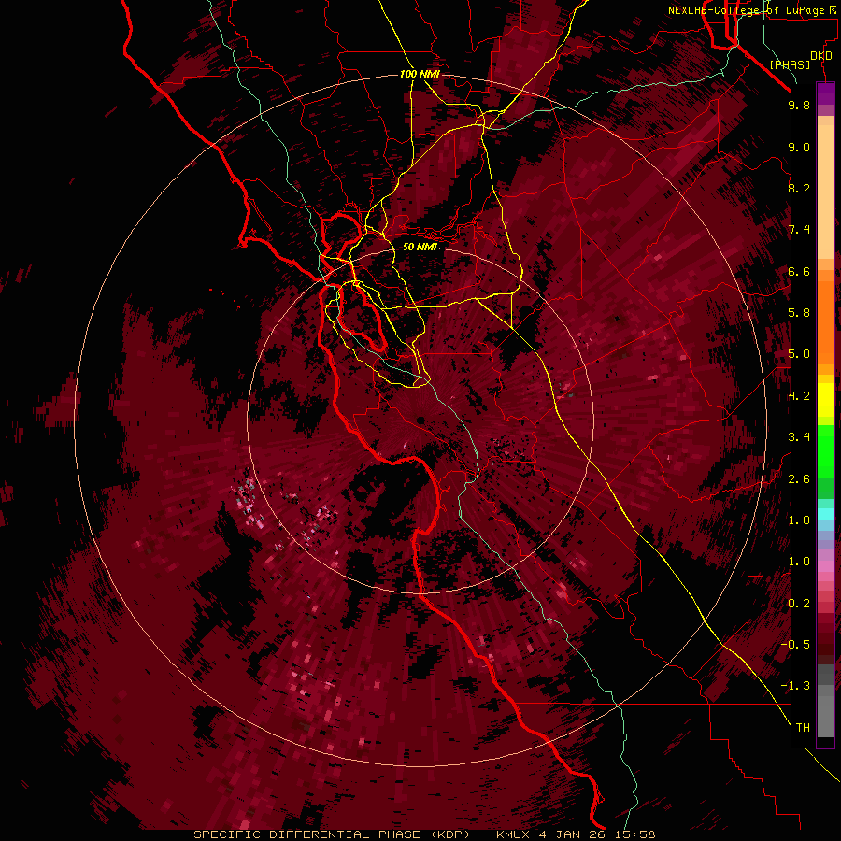Pick the bright green color bar segment
The height and width of the screenshot is (841, 841).
point(825,450)
